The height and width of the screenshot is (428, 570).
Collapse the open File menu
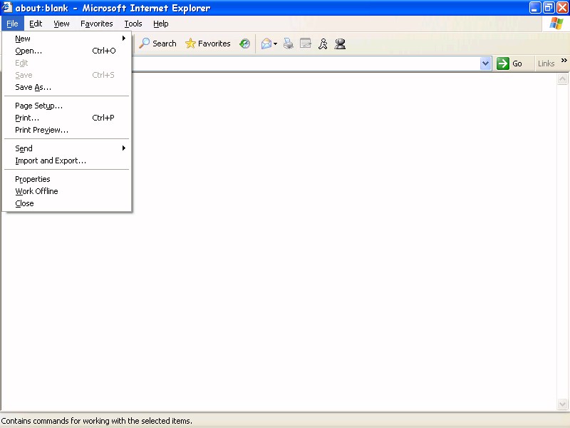[x=12, y=24]
